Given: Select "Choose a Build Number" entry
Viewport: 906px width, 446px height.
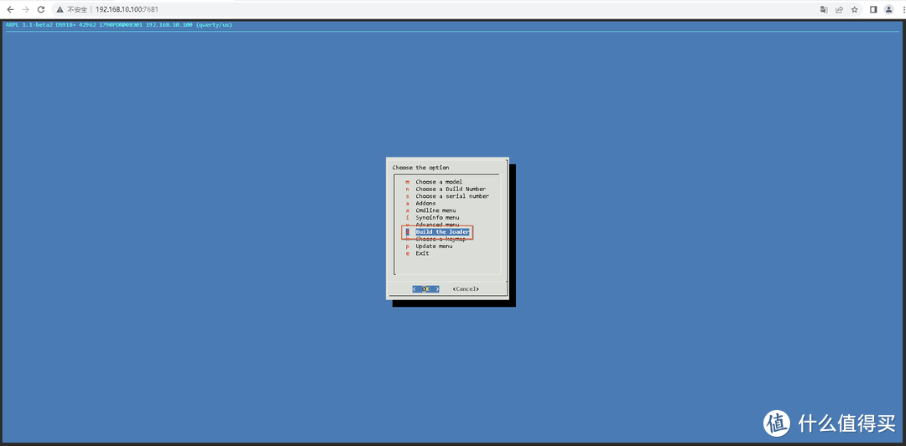Looking at the screenshot, I should [450, 189].
